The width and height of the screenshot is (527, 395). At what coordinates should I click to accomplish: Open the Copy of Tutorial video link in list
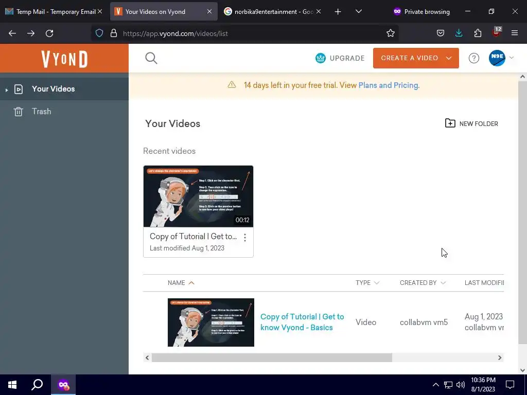(302, 322)
